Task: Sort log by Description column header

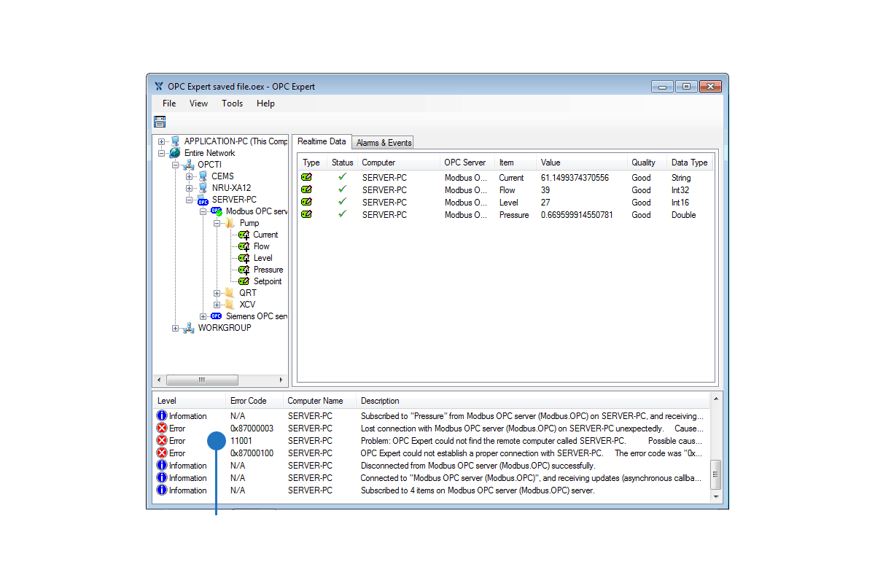Action: coord(532,401)
